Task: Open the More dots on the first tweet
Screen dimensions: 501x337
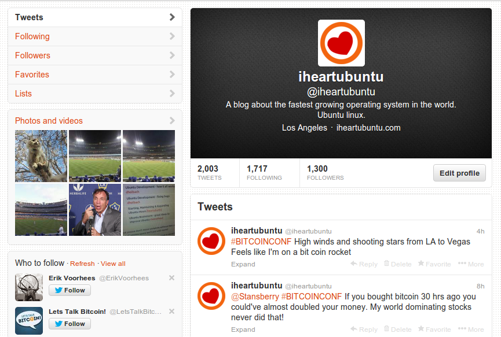Action: (x=462, y=263)
